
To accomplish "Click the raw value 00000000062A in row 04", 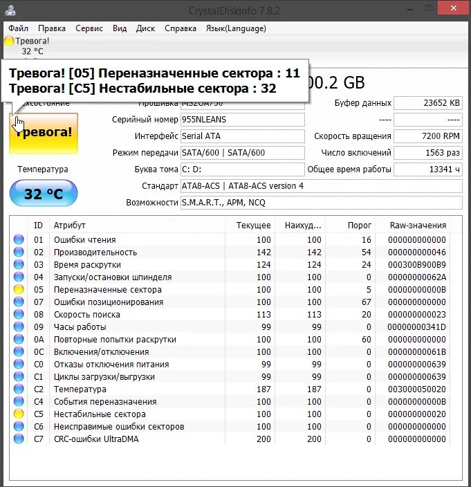I will 416,277.
